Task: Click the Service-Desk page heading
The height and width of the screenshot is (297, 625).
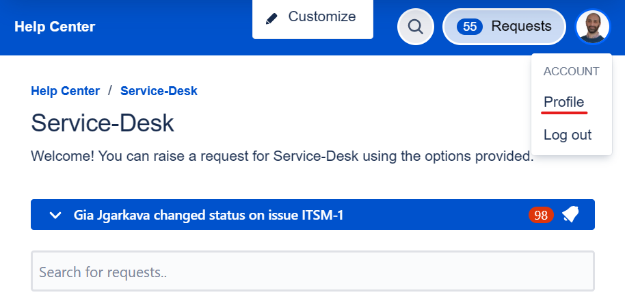Action: (x=103, y=122)
